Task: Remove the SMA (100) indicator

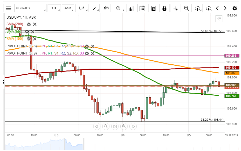Action: click(x=35, y=39)
